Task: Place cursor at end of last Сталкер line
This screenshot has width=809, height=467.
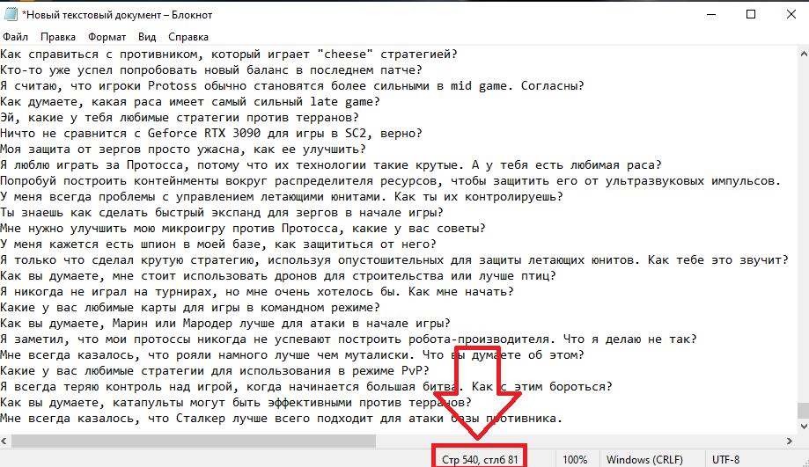Action: click(x=563, y=419)
